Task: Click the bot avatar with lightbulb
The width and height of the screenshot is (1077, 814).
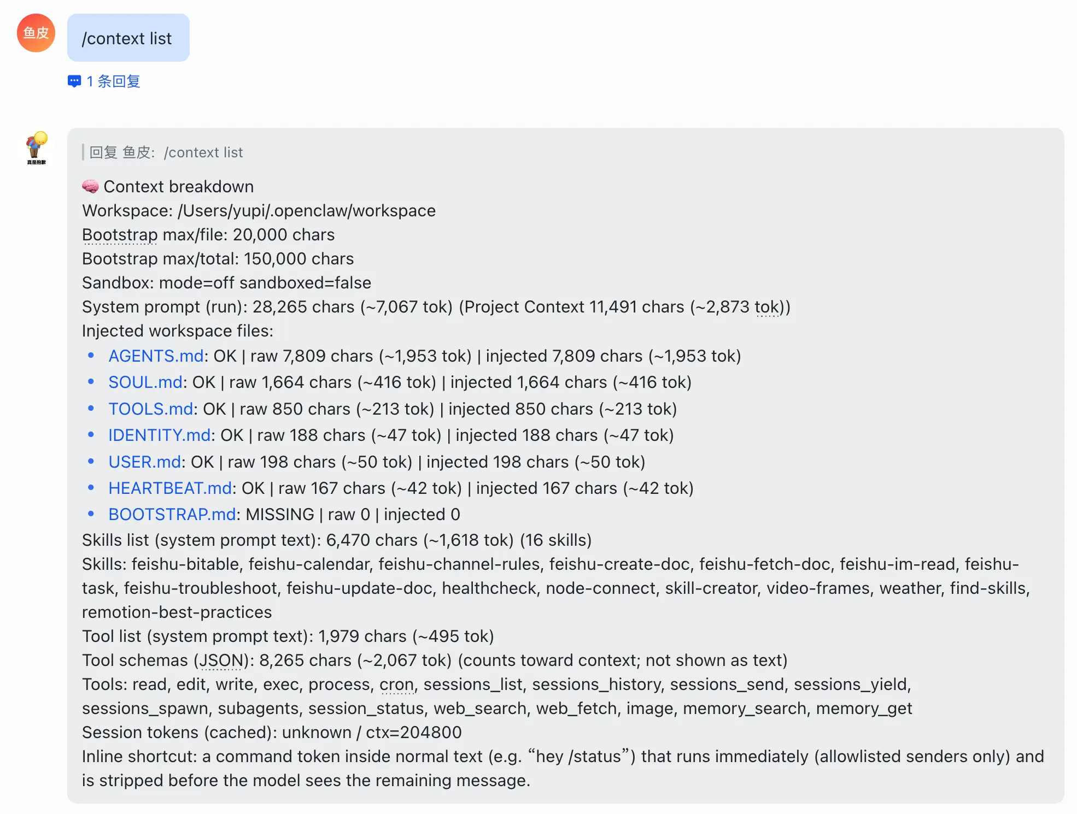Action: click(x=37, y=148)
